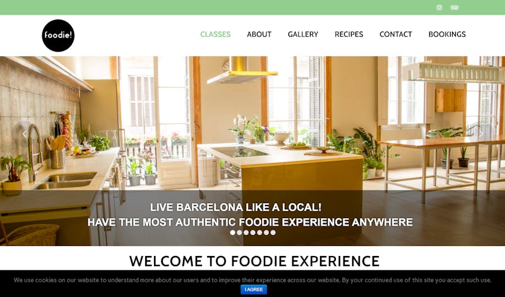Image resolution: width=505 pixels, height=297 pixels.
Task: Open the CLASSES menu item
Action: tap(215, 34)
